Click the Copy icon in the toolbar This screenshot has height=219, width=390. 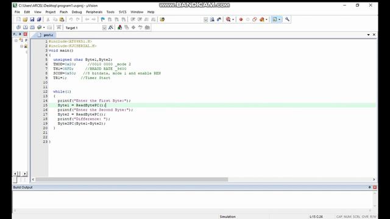(55, 19)
